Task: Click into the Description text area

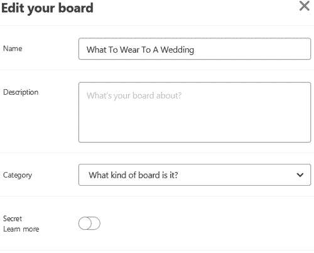Action: [x=195, y=112]
